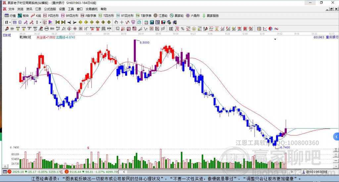Select the circled 金 golden ratio tool
The width and height of the screenshot is (339, 182).
click(194, 29)
